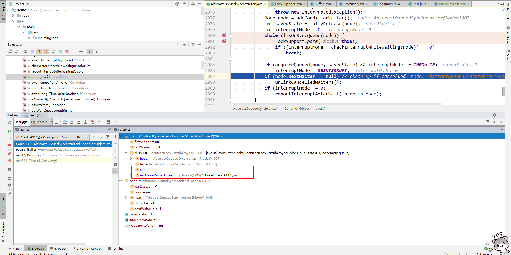Open thread selector Task #11 dropdown
This screenshot has height=255, width=511.
click(52, 137)
